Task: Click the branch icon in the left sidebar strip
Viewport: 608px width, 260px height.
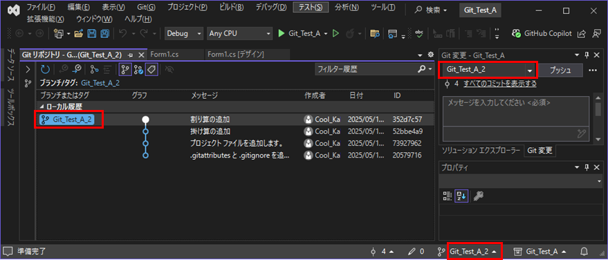Action: click(x=28, y=83)
